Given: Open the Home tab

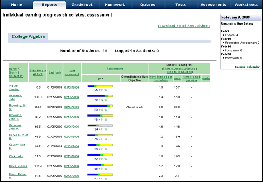Looking at the screenshot, I should (17, 5).
